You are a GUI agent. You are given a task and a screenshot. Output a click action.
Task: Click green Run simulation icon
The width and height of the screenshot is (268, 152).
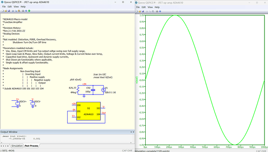tap(29, 11)
